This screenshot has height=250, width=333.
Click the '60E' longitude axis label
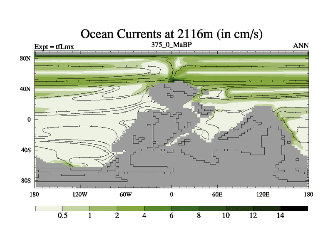coord(217,194)
